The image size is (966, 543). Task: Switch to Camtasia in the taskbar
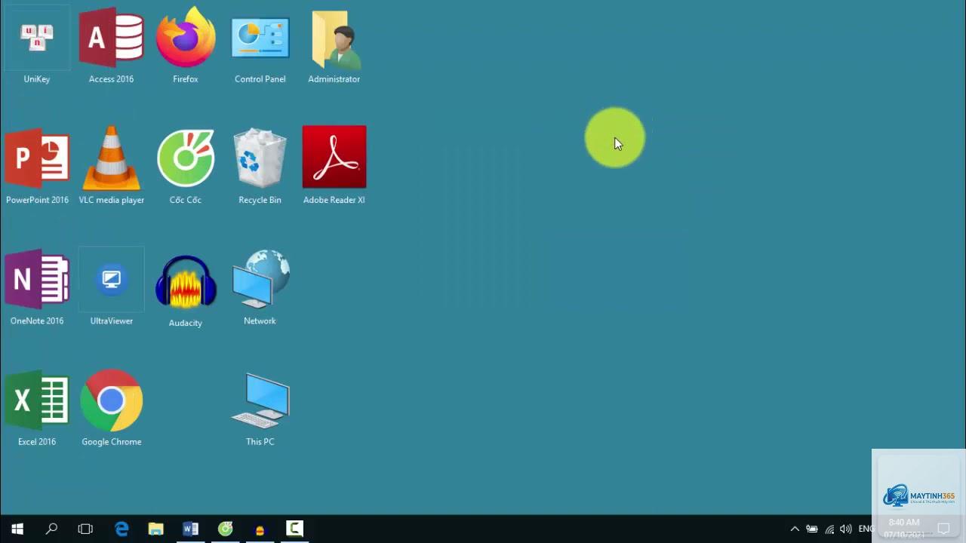tap(294, 529)
